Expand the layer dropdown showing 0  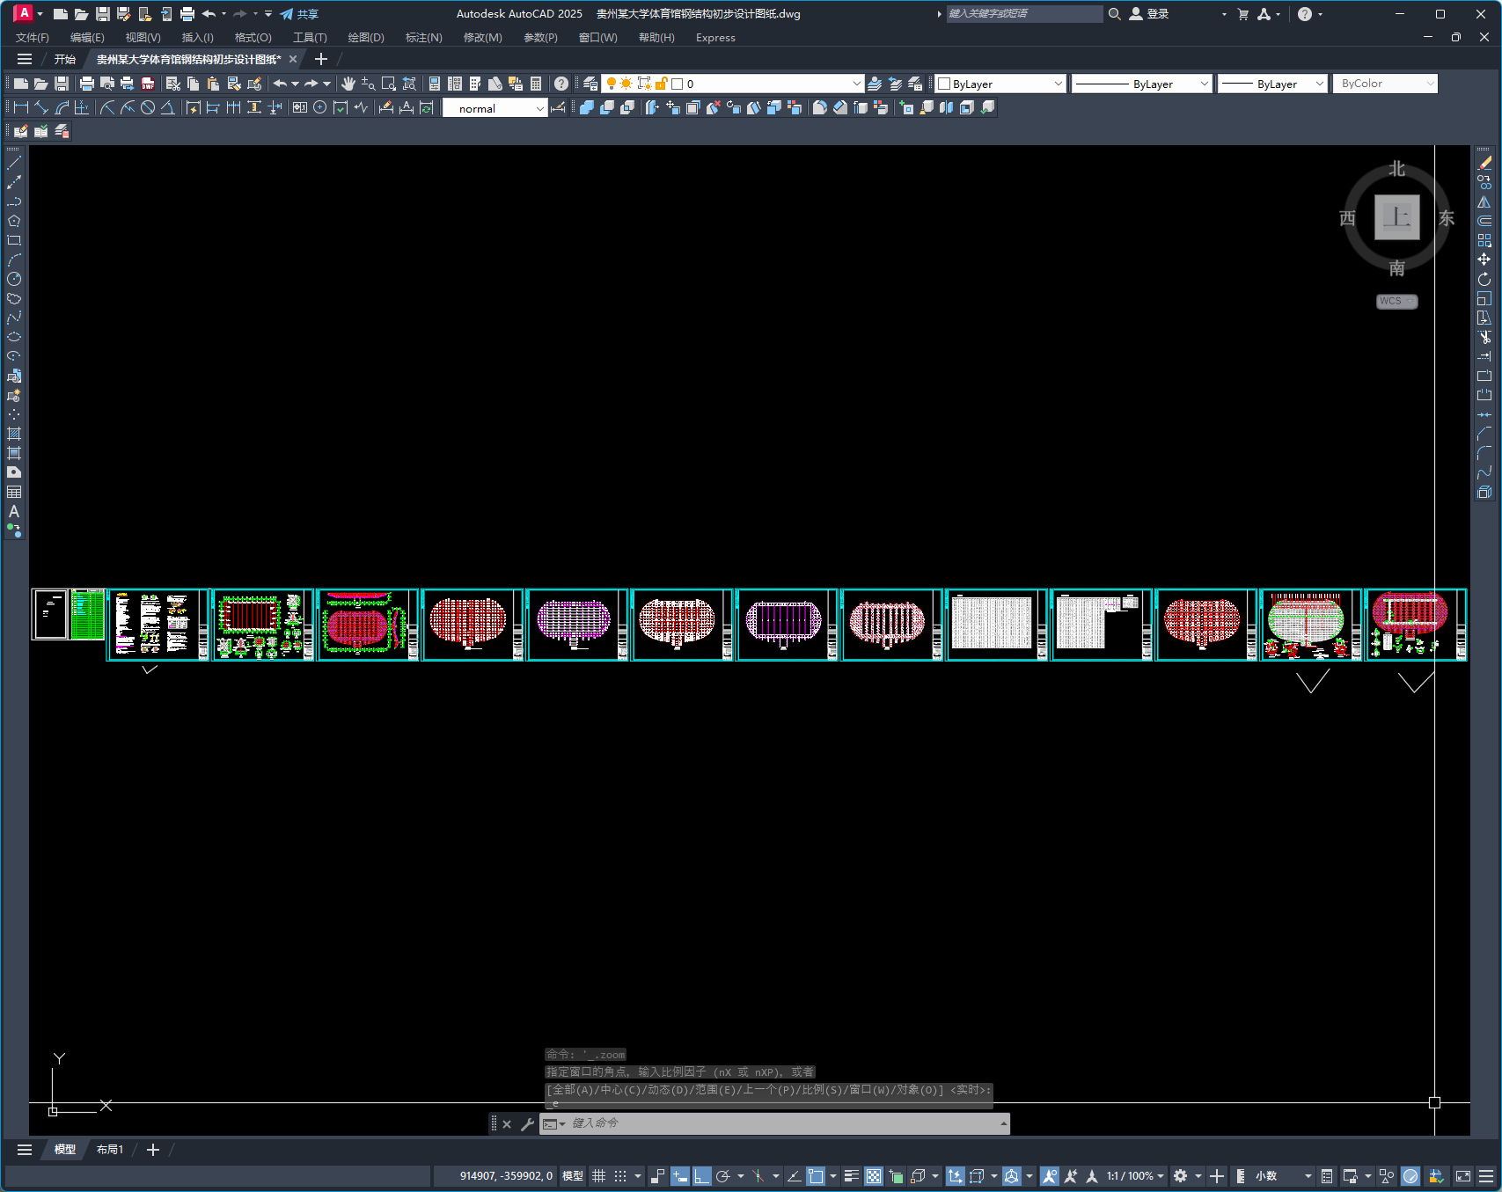click(856, 84)
